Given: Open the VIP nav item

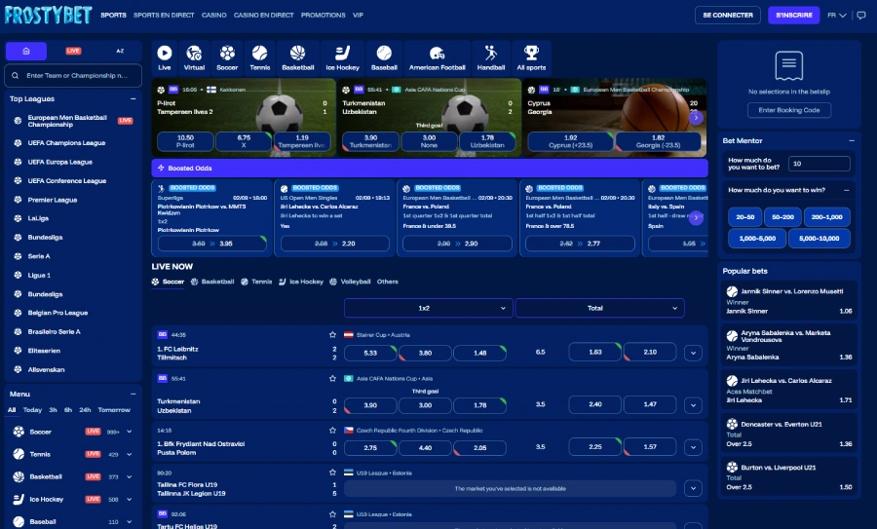Looking at the screenshot, I should click(x=358, y=15).
